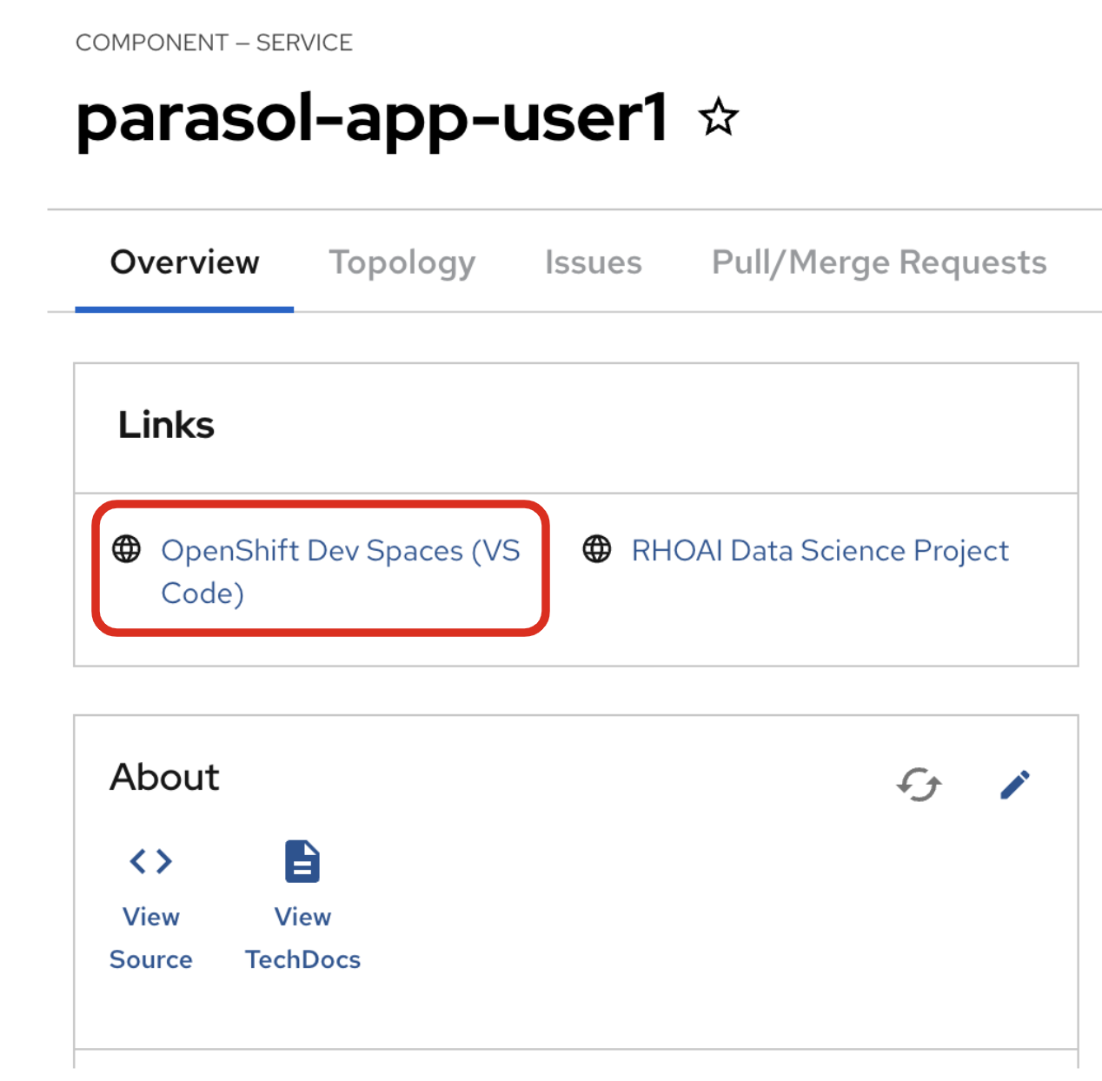The height and width of the screenshot is (1081, 1102).
Task: Click the Links card heading
Action: click(166, 425)
